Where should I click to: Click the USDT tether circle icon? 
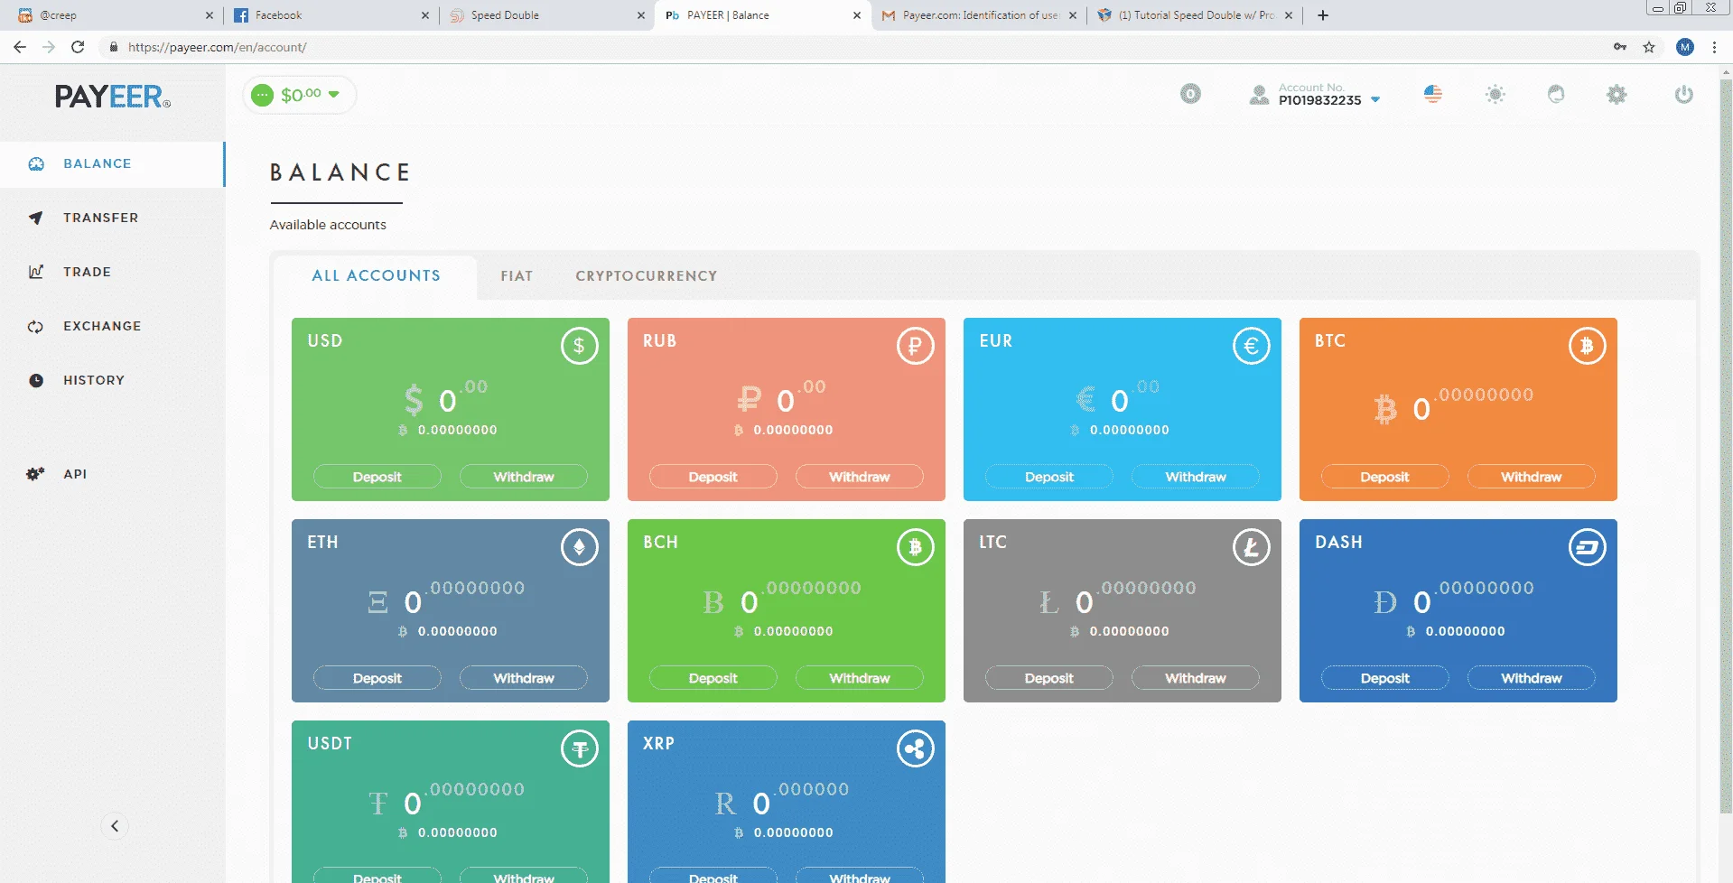[x=579, y=748]
